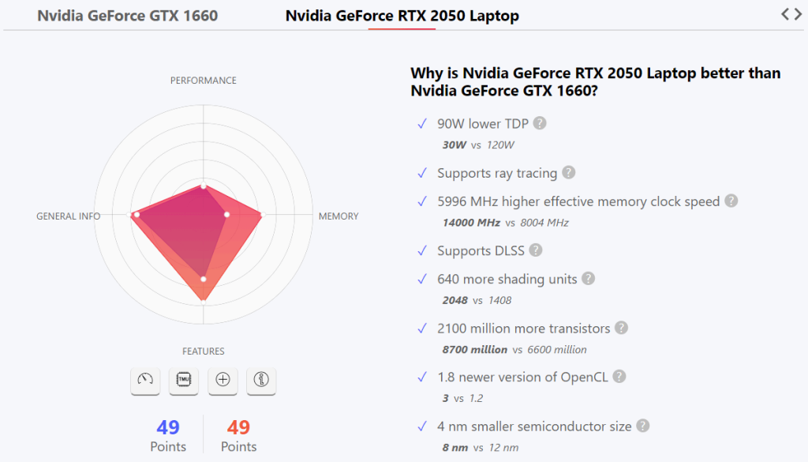Image resolution: width=808 pixels, height=462 pixels.
Task: Click the TMU chip memory icon button
Action: [x=184, y=380]
